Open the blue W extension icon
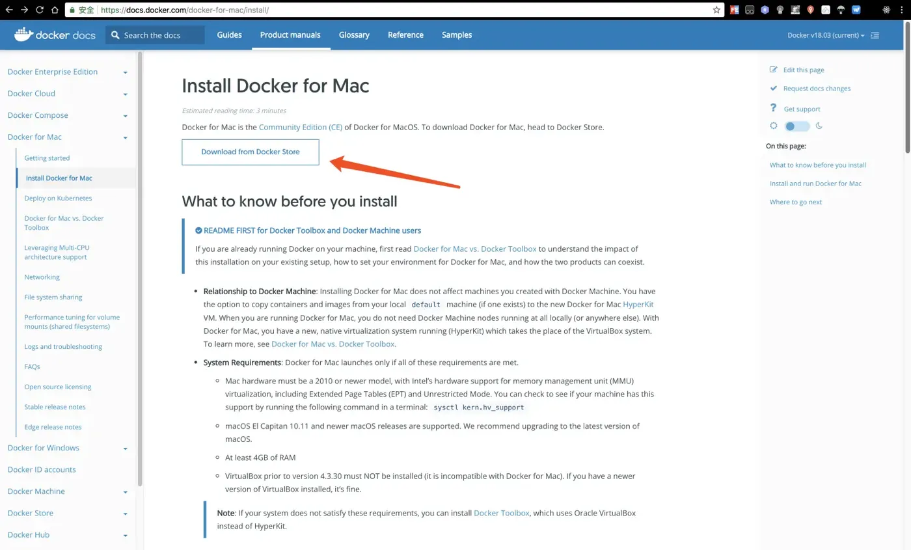Viewport: 911px width, 550px height. click(x=856, y=10)
